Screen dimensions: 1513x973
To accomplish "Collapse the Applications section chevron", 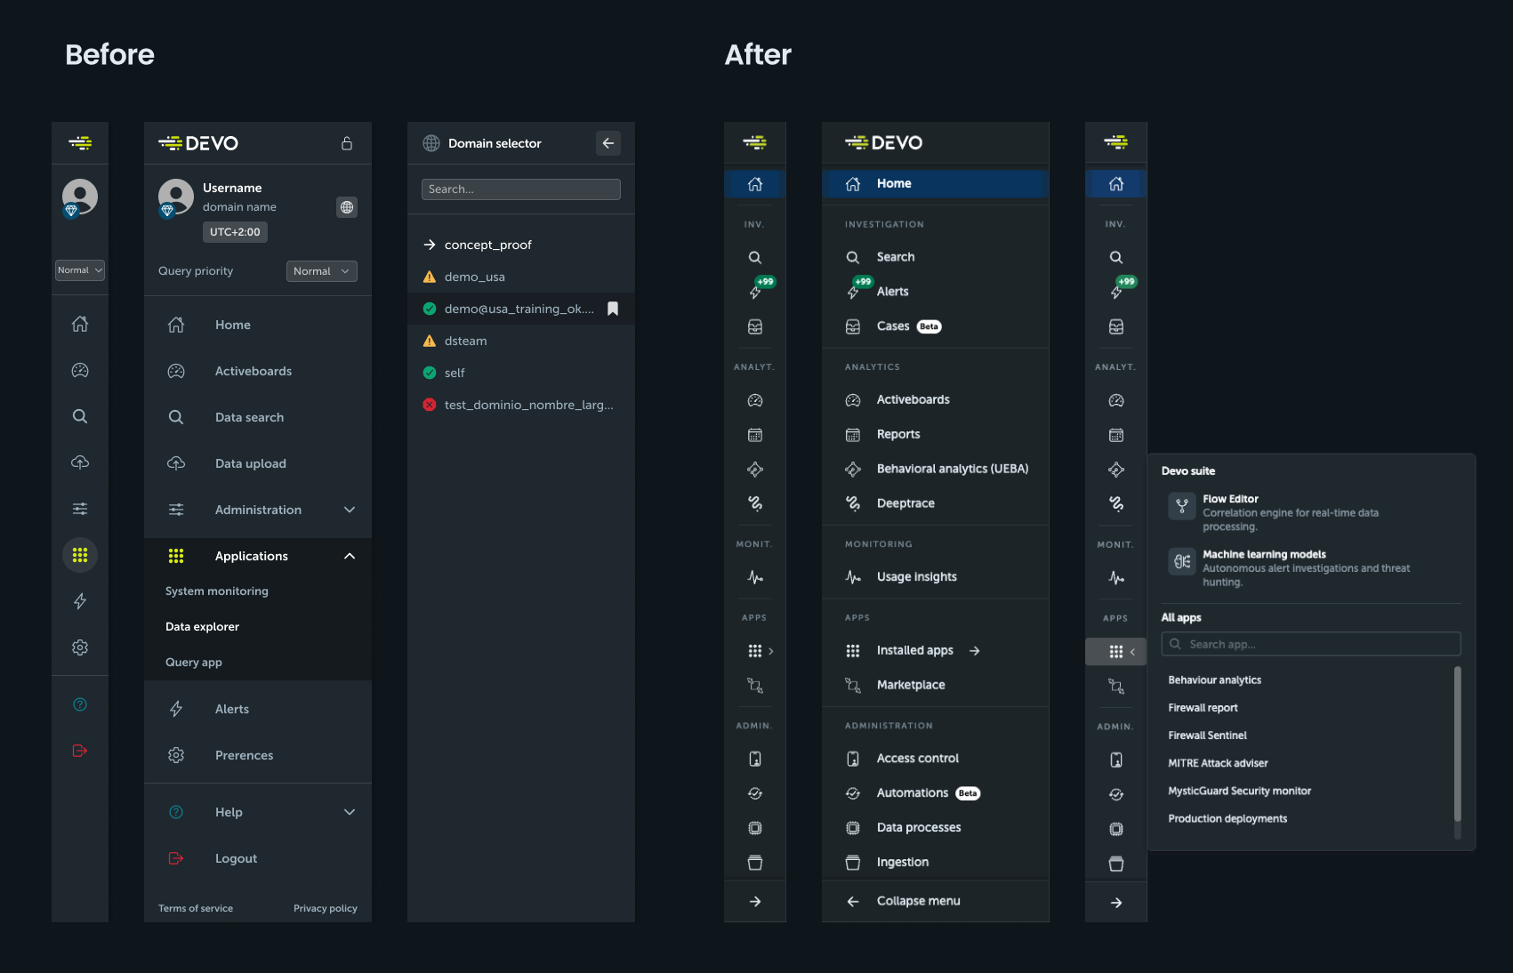I will coord(350,555).
